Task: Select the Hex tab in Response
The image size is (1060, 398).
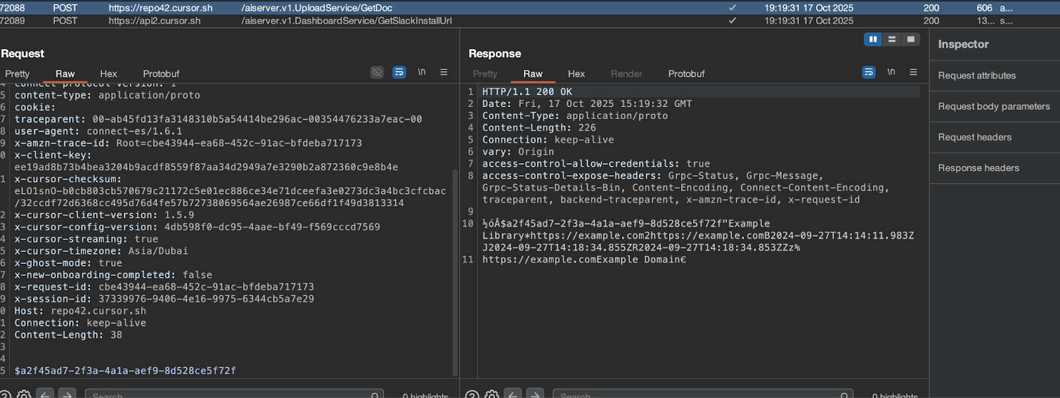Action: point(576,73)
